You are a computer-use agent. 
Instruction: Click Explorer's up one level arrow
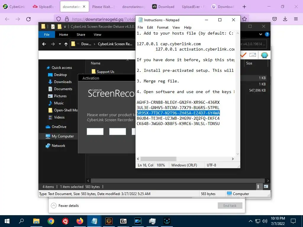click(66, 44)
